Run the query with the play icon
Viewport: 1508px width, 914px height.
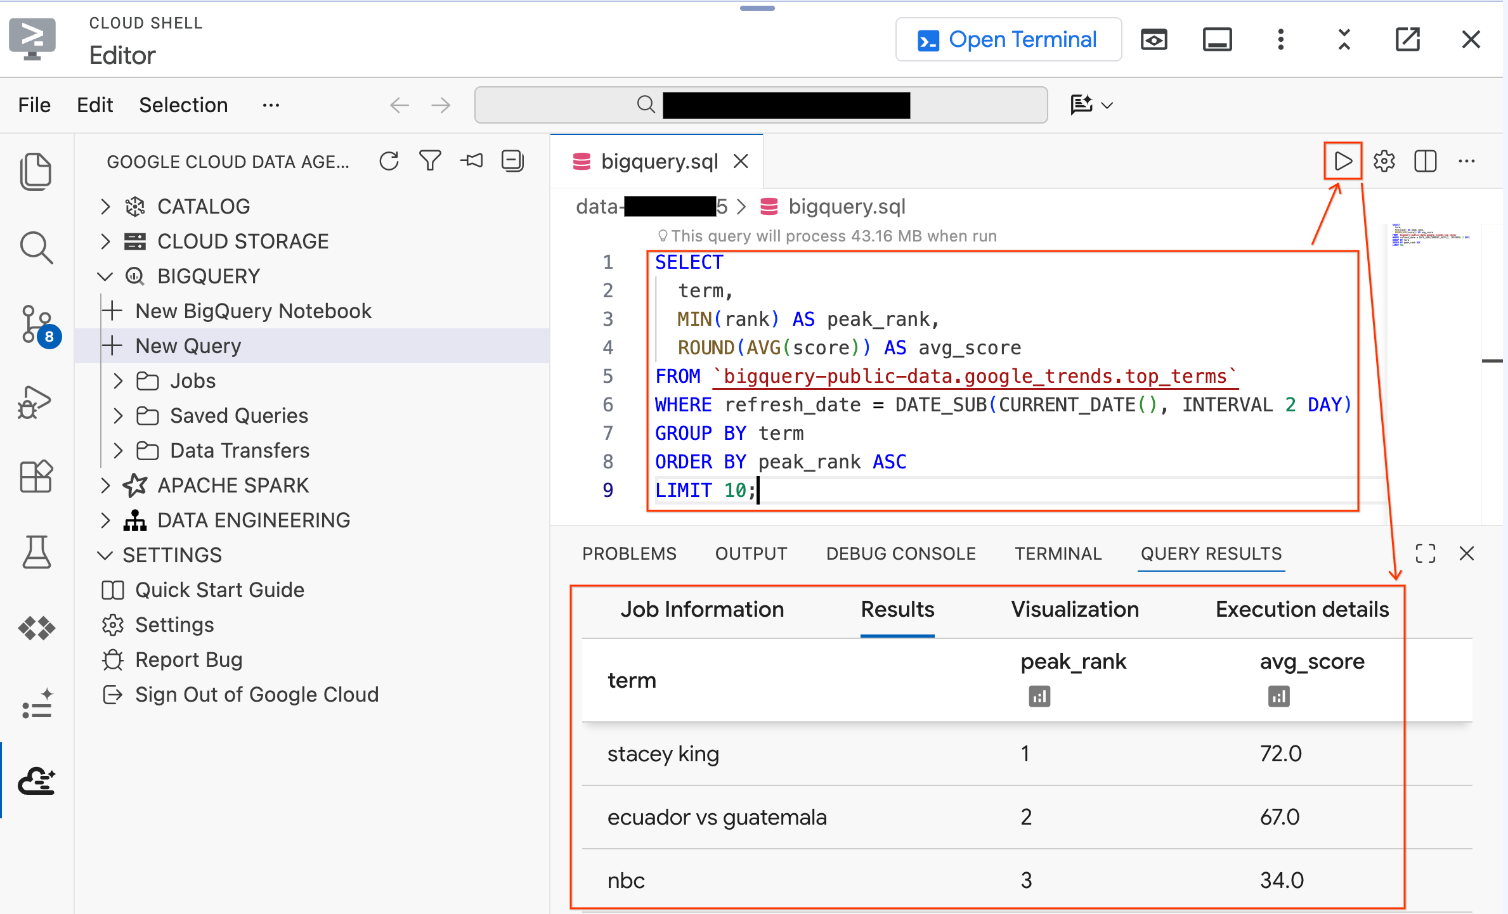coord(1342,161)
